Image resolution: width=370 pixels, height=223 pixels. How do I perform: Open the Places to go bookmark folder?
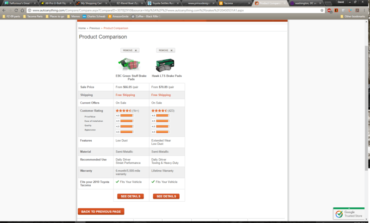pyautogui.click(x=55, y=17)
